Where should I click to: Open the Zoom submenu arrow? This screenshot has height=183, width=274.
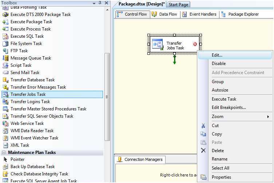268,117
